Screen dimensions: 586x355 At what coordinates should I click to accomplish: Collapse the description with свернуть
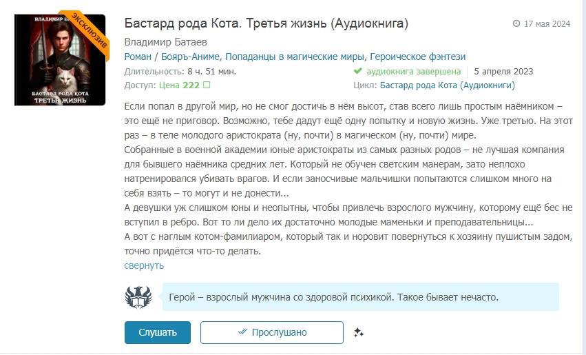(x=144, y=265)
